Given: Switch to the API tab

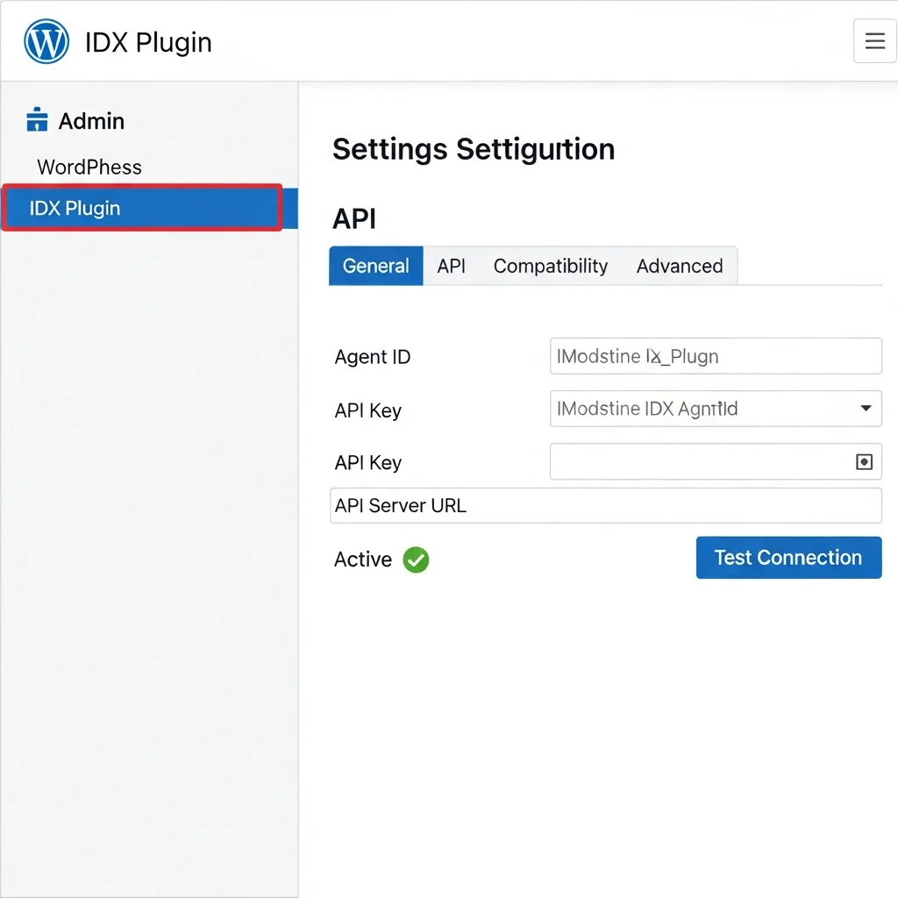Looking at the screenshot, I should tap(451, 266).
